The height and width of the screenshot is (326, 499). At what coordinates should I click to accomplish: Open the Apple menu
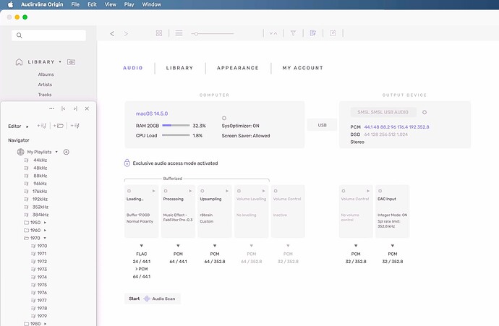pos(11,4)
